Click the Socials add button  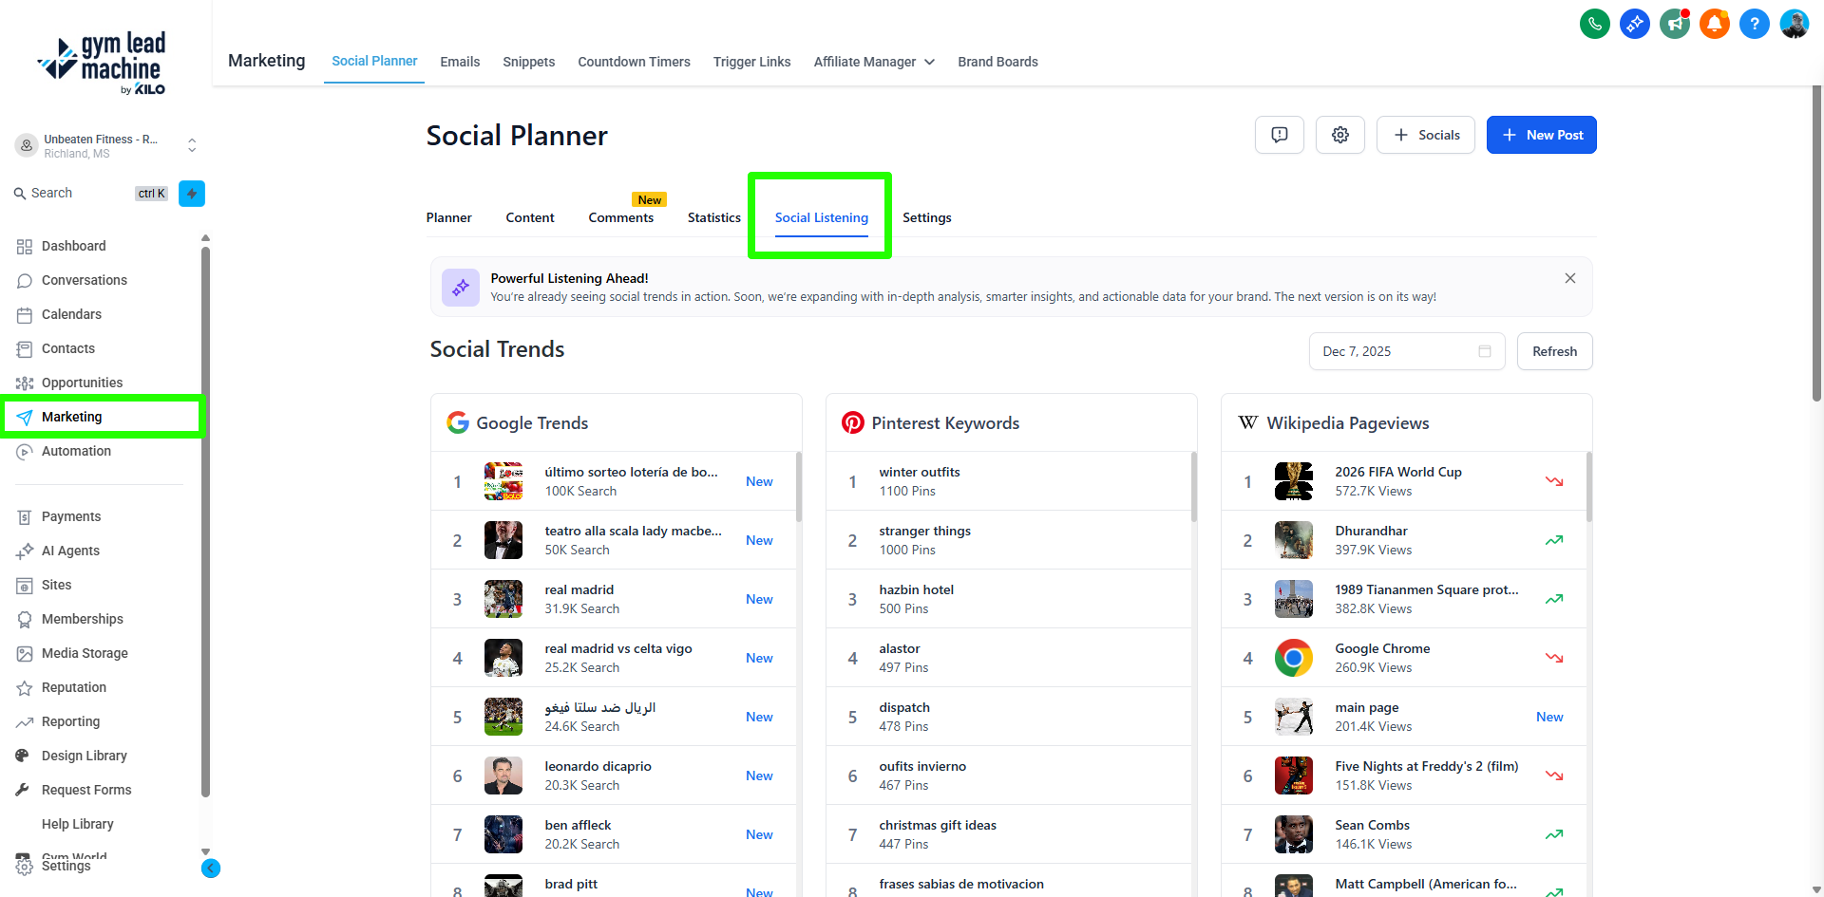click(1426, 135)
